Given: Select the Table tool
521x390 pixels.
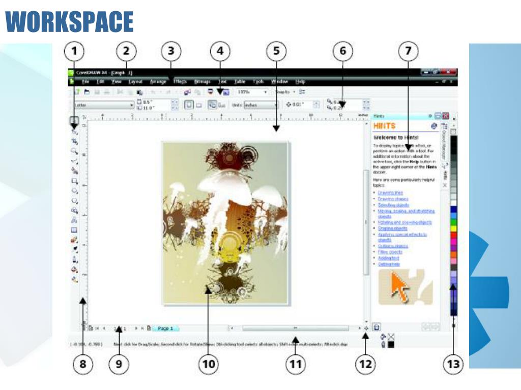Looking at the screenshot, I should [x=74, y=230].
